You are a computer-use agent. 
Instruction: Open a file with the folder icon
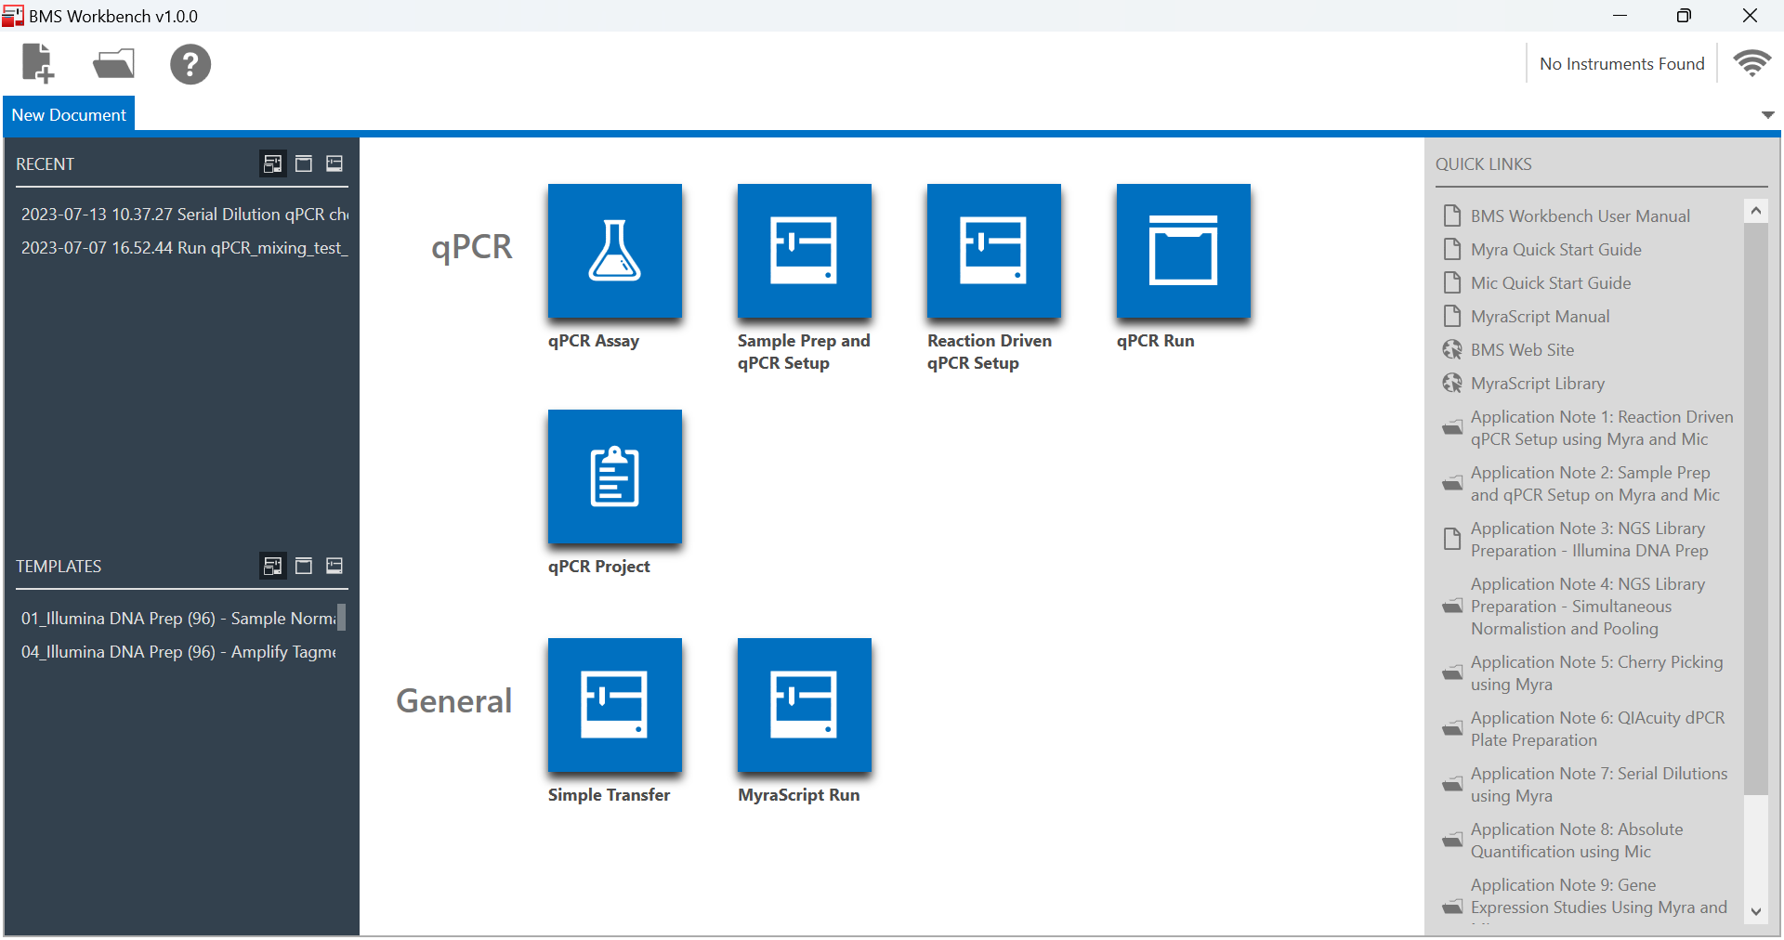click(114, 64)
